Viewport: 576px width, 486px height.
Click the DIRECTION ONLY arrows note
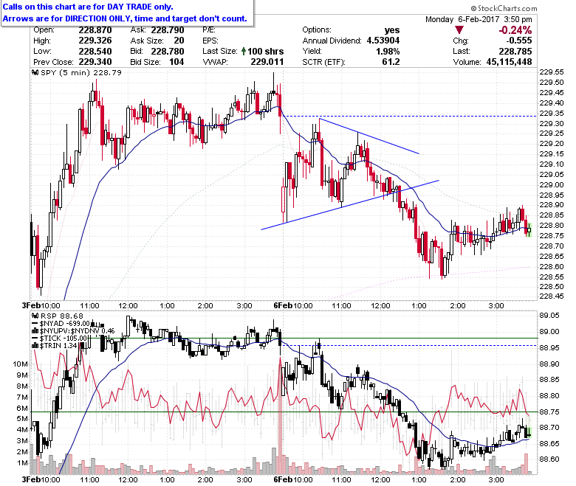[x=125, y=18]
